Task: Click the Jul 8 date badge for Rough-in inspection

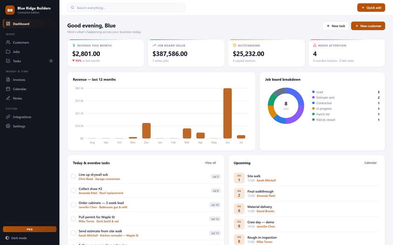Action: 239,240
